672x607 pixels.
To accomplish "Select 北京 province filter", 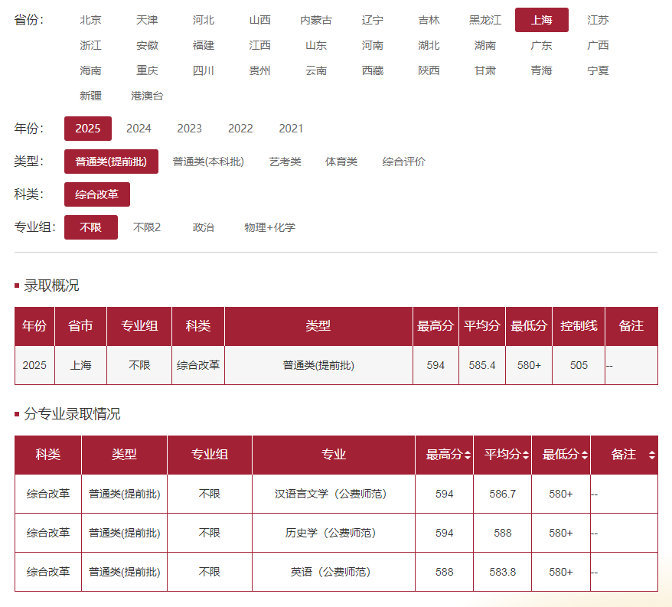I will coord(90,20).
